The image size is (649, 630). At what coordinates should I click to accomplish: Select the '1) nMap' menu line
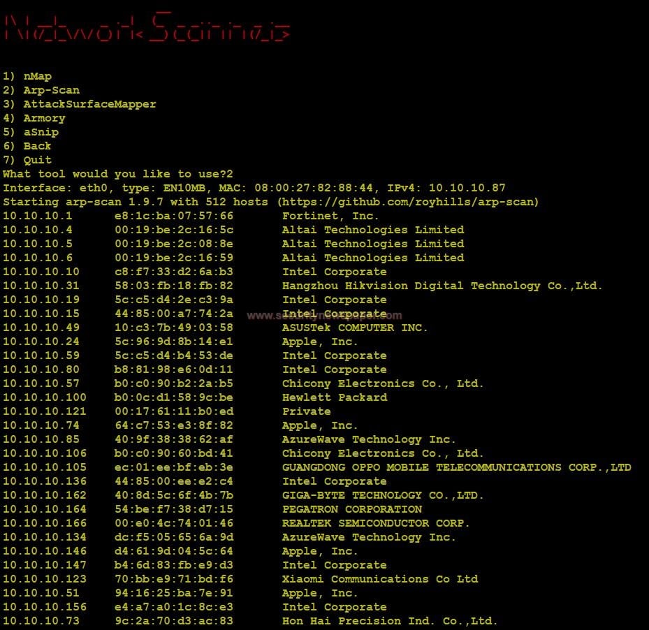click(x=27, y=77)
